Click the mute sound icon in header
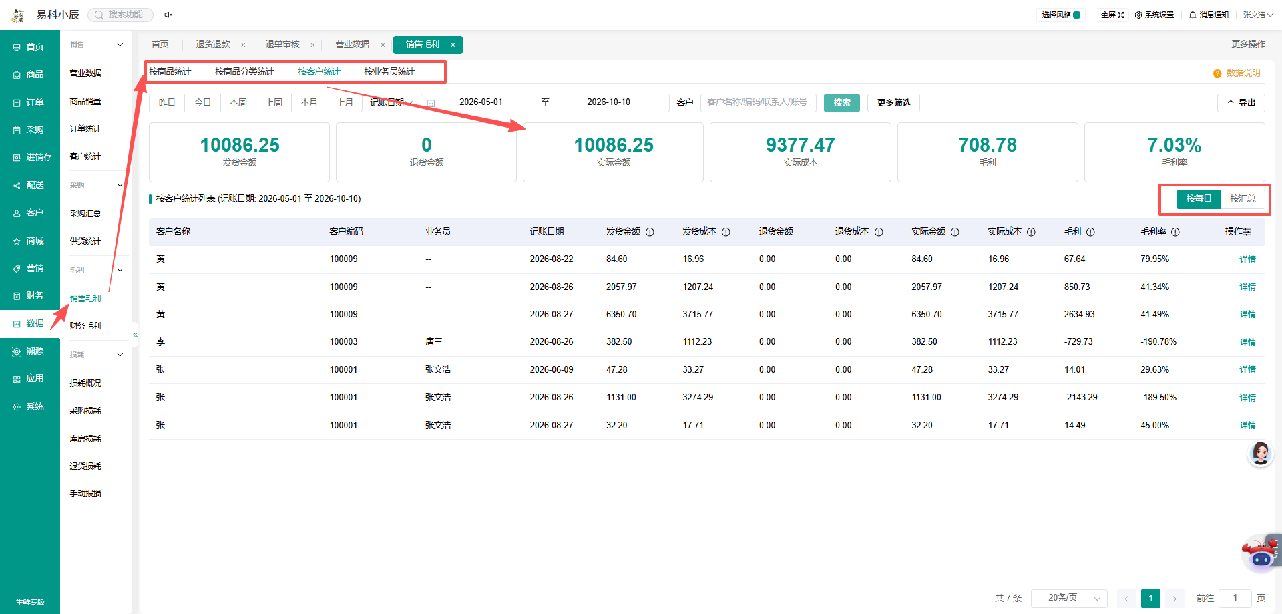 (x=168, y=15)
